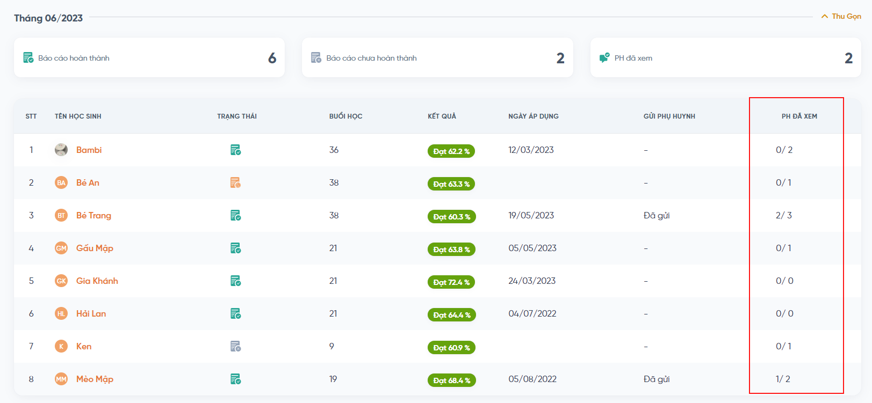Open student Bambi's name link

point(89,150)
